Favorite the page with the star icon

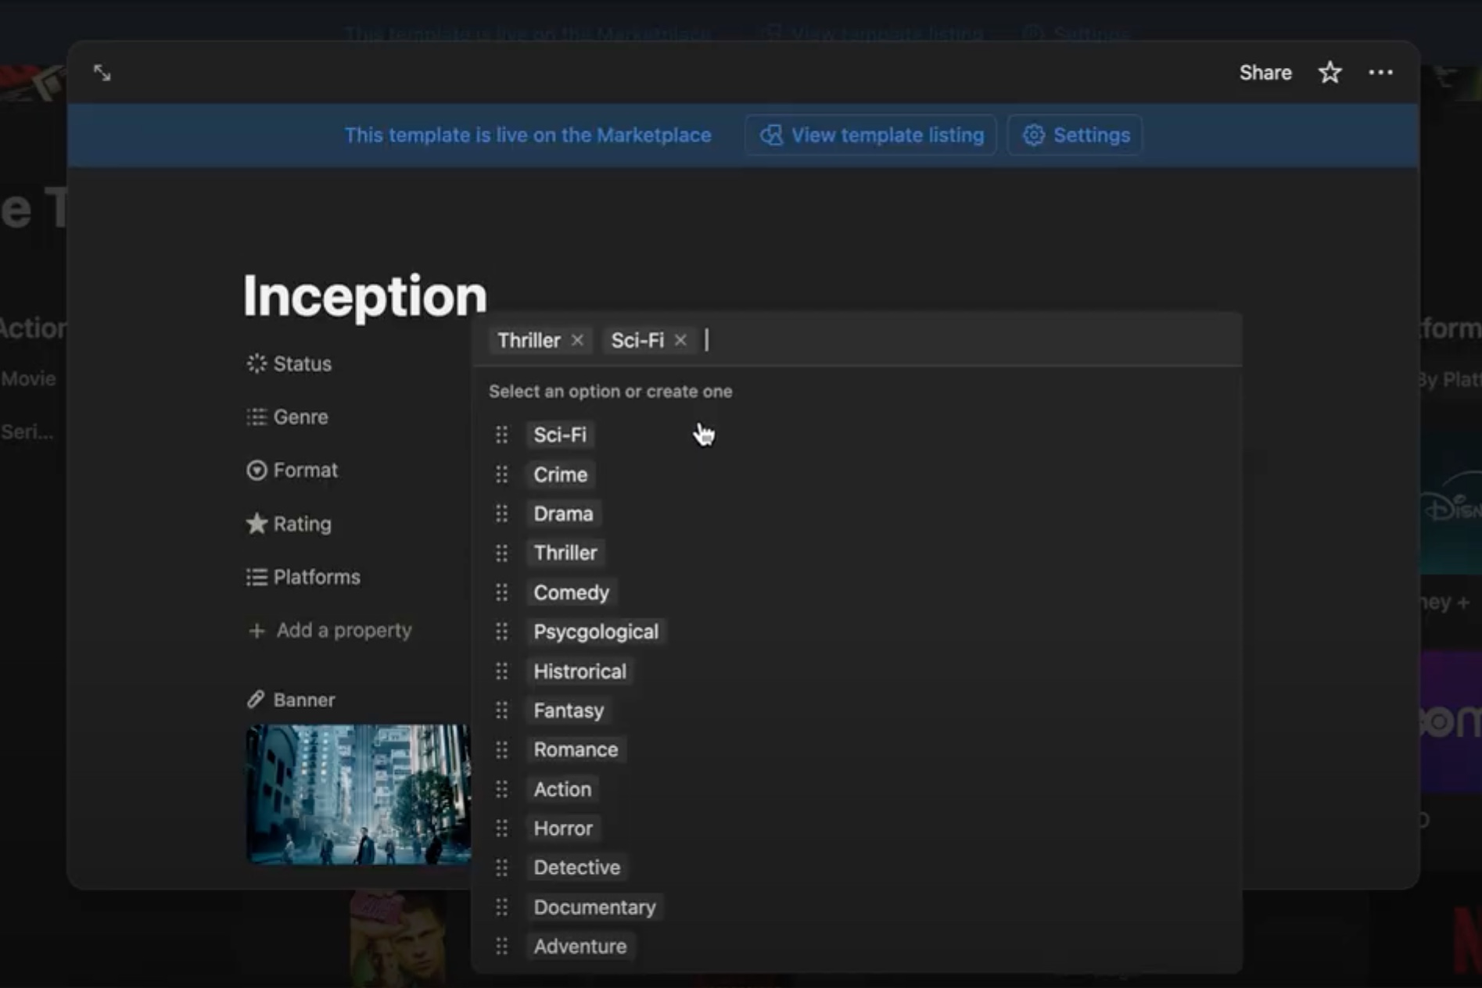click(x=1329, y=73)
